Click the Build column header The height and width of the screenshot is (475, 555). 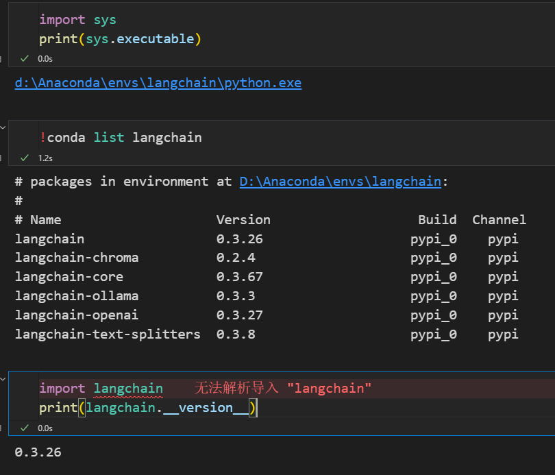coord(437,220)
